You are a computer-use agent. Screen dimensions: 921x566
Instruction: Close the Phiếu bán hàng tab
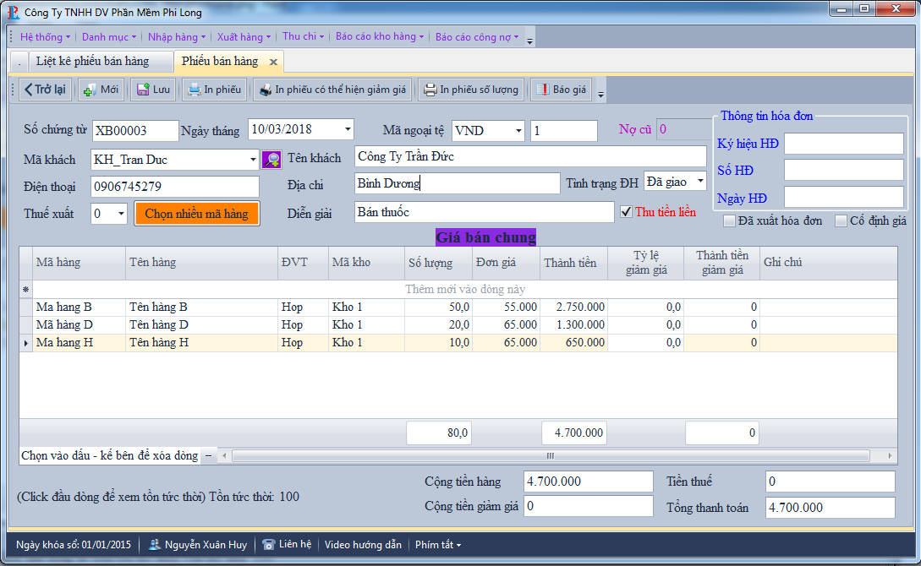click(x=273, y=62)
